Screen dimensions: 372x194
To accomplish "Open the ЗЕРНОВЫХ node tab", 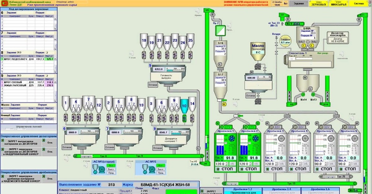I will pyautogui.click(x=319, y=4).
